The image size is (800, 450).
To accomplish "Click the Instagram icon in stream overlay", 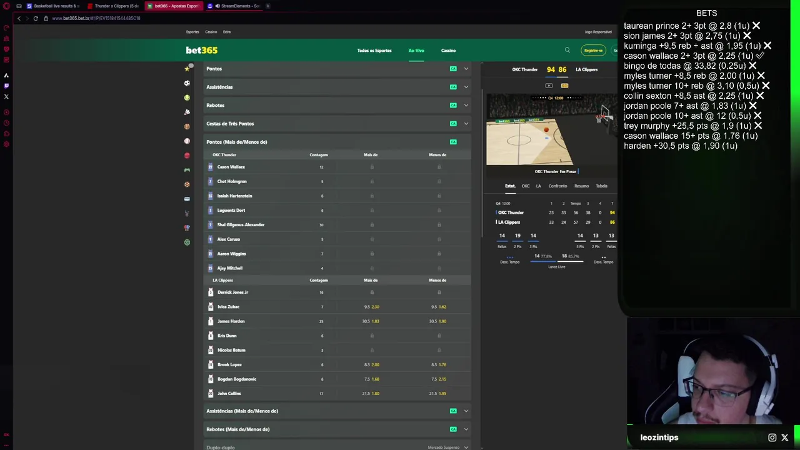I will (x=772, y=437).
